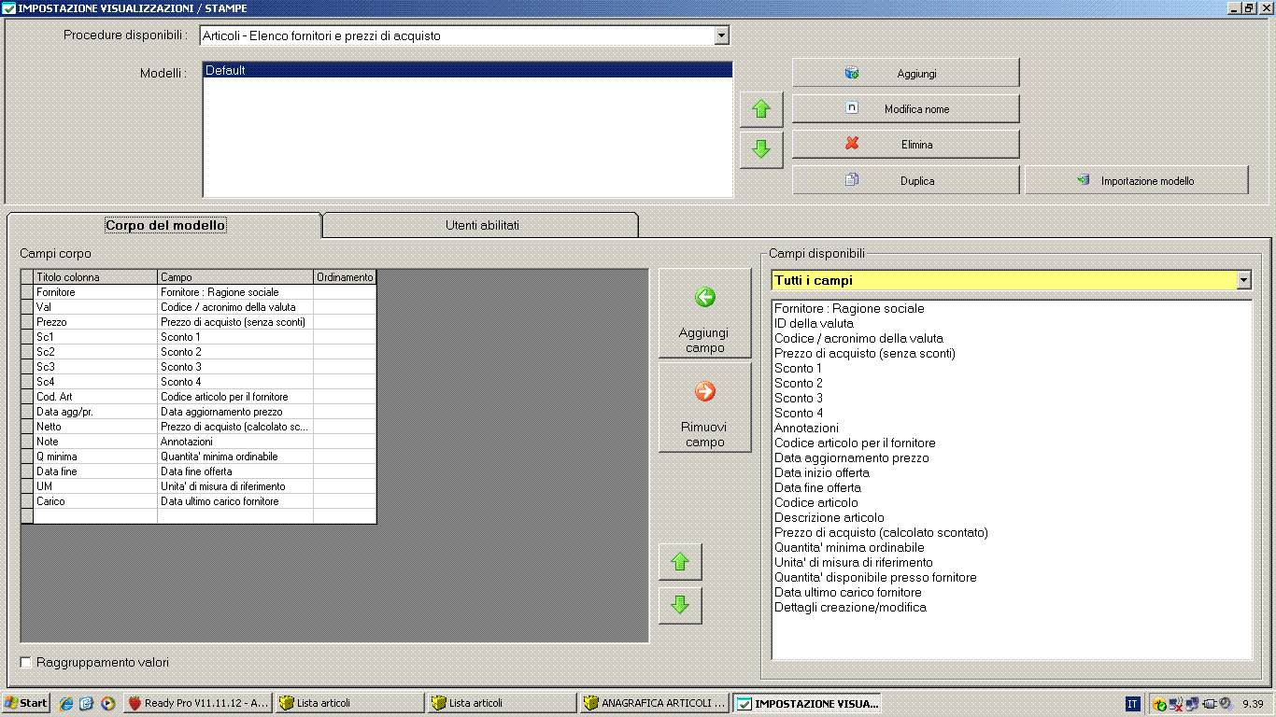Expand the Tutti i campi dropdown

(1243, 280)
